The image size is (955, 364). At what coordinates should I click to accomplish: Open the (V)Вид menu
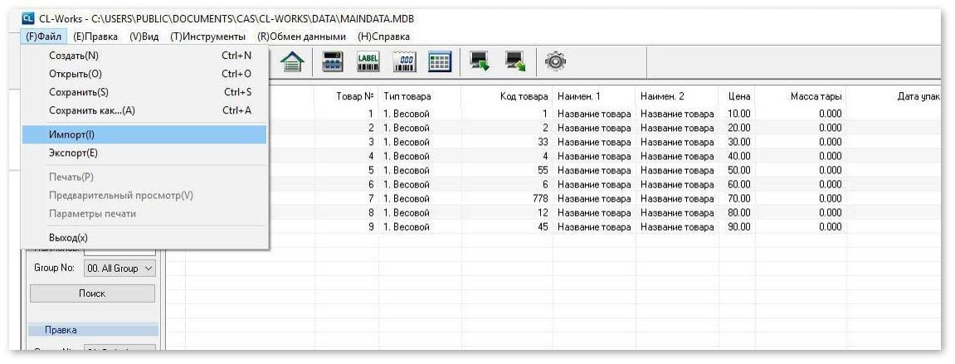144,36
